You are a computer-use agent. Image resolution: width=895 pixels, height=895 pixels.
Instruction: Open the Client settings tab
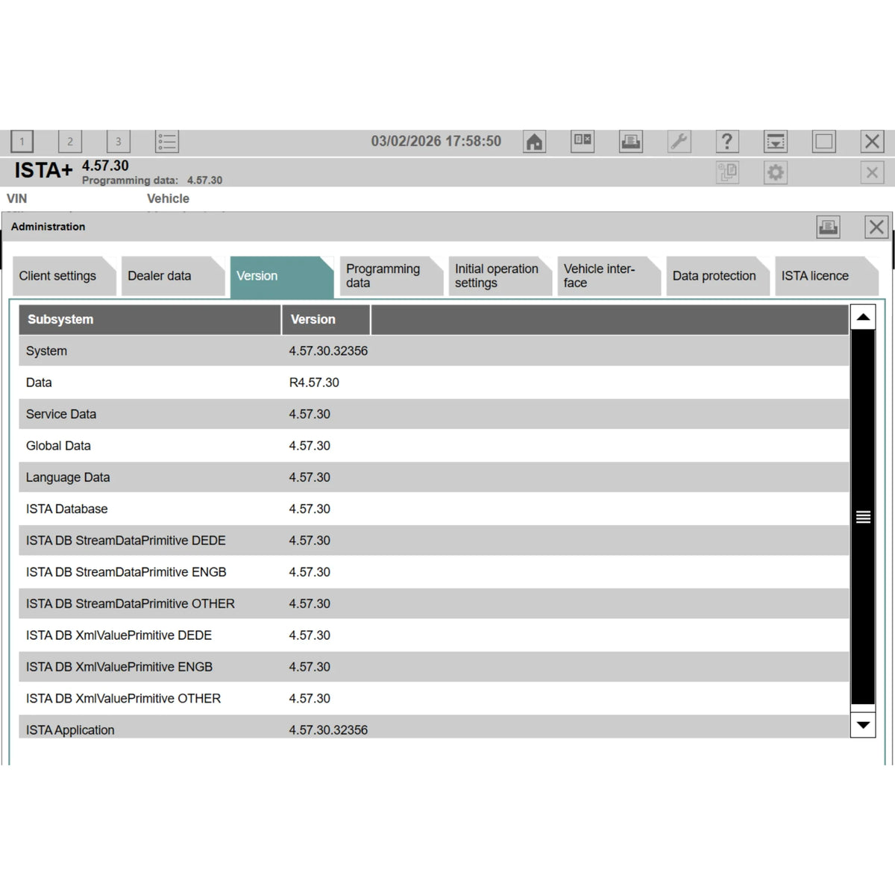tap(64, 276)
